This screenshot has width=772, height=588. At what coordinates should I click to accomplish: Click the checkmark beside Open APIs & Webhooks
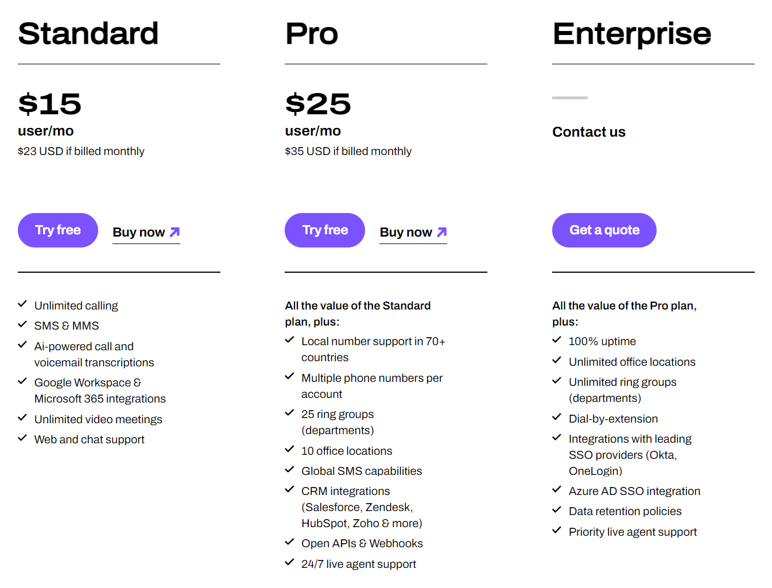(290, 542)
